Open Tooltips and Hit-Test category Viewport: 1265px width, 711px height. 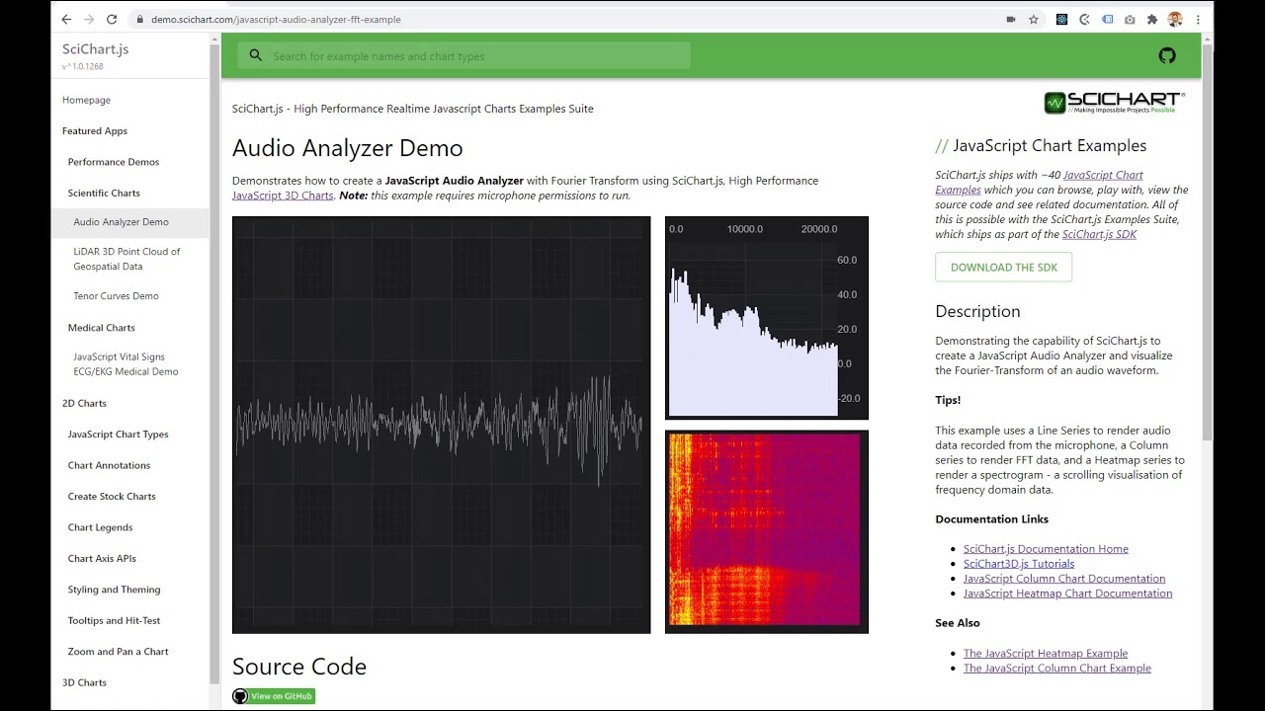[x=114, y=621]
